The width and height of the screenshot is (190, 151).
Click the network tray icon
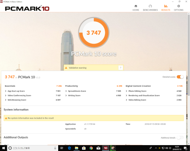(x=163, y=148)
